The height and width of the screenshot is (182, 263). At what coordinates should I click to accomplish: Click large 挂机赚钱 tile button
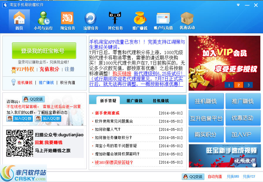(x=206, y=101)
